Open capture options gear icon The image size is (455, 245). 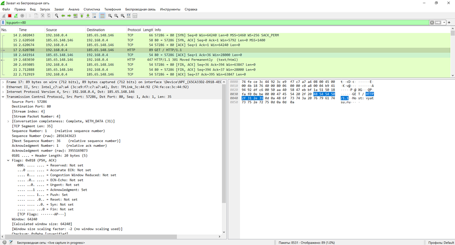tap(22, 15)
